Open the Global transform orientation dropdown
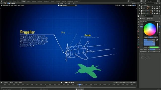This screenshot has width=161, height=90. click(61, 3)
